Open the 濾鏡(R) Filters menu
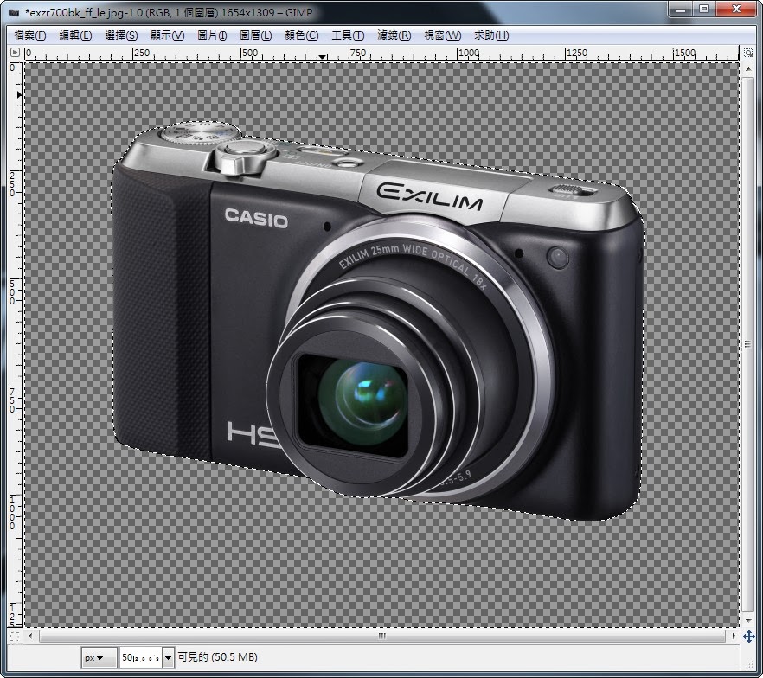 pyautogui.click(x=394, y=35)
